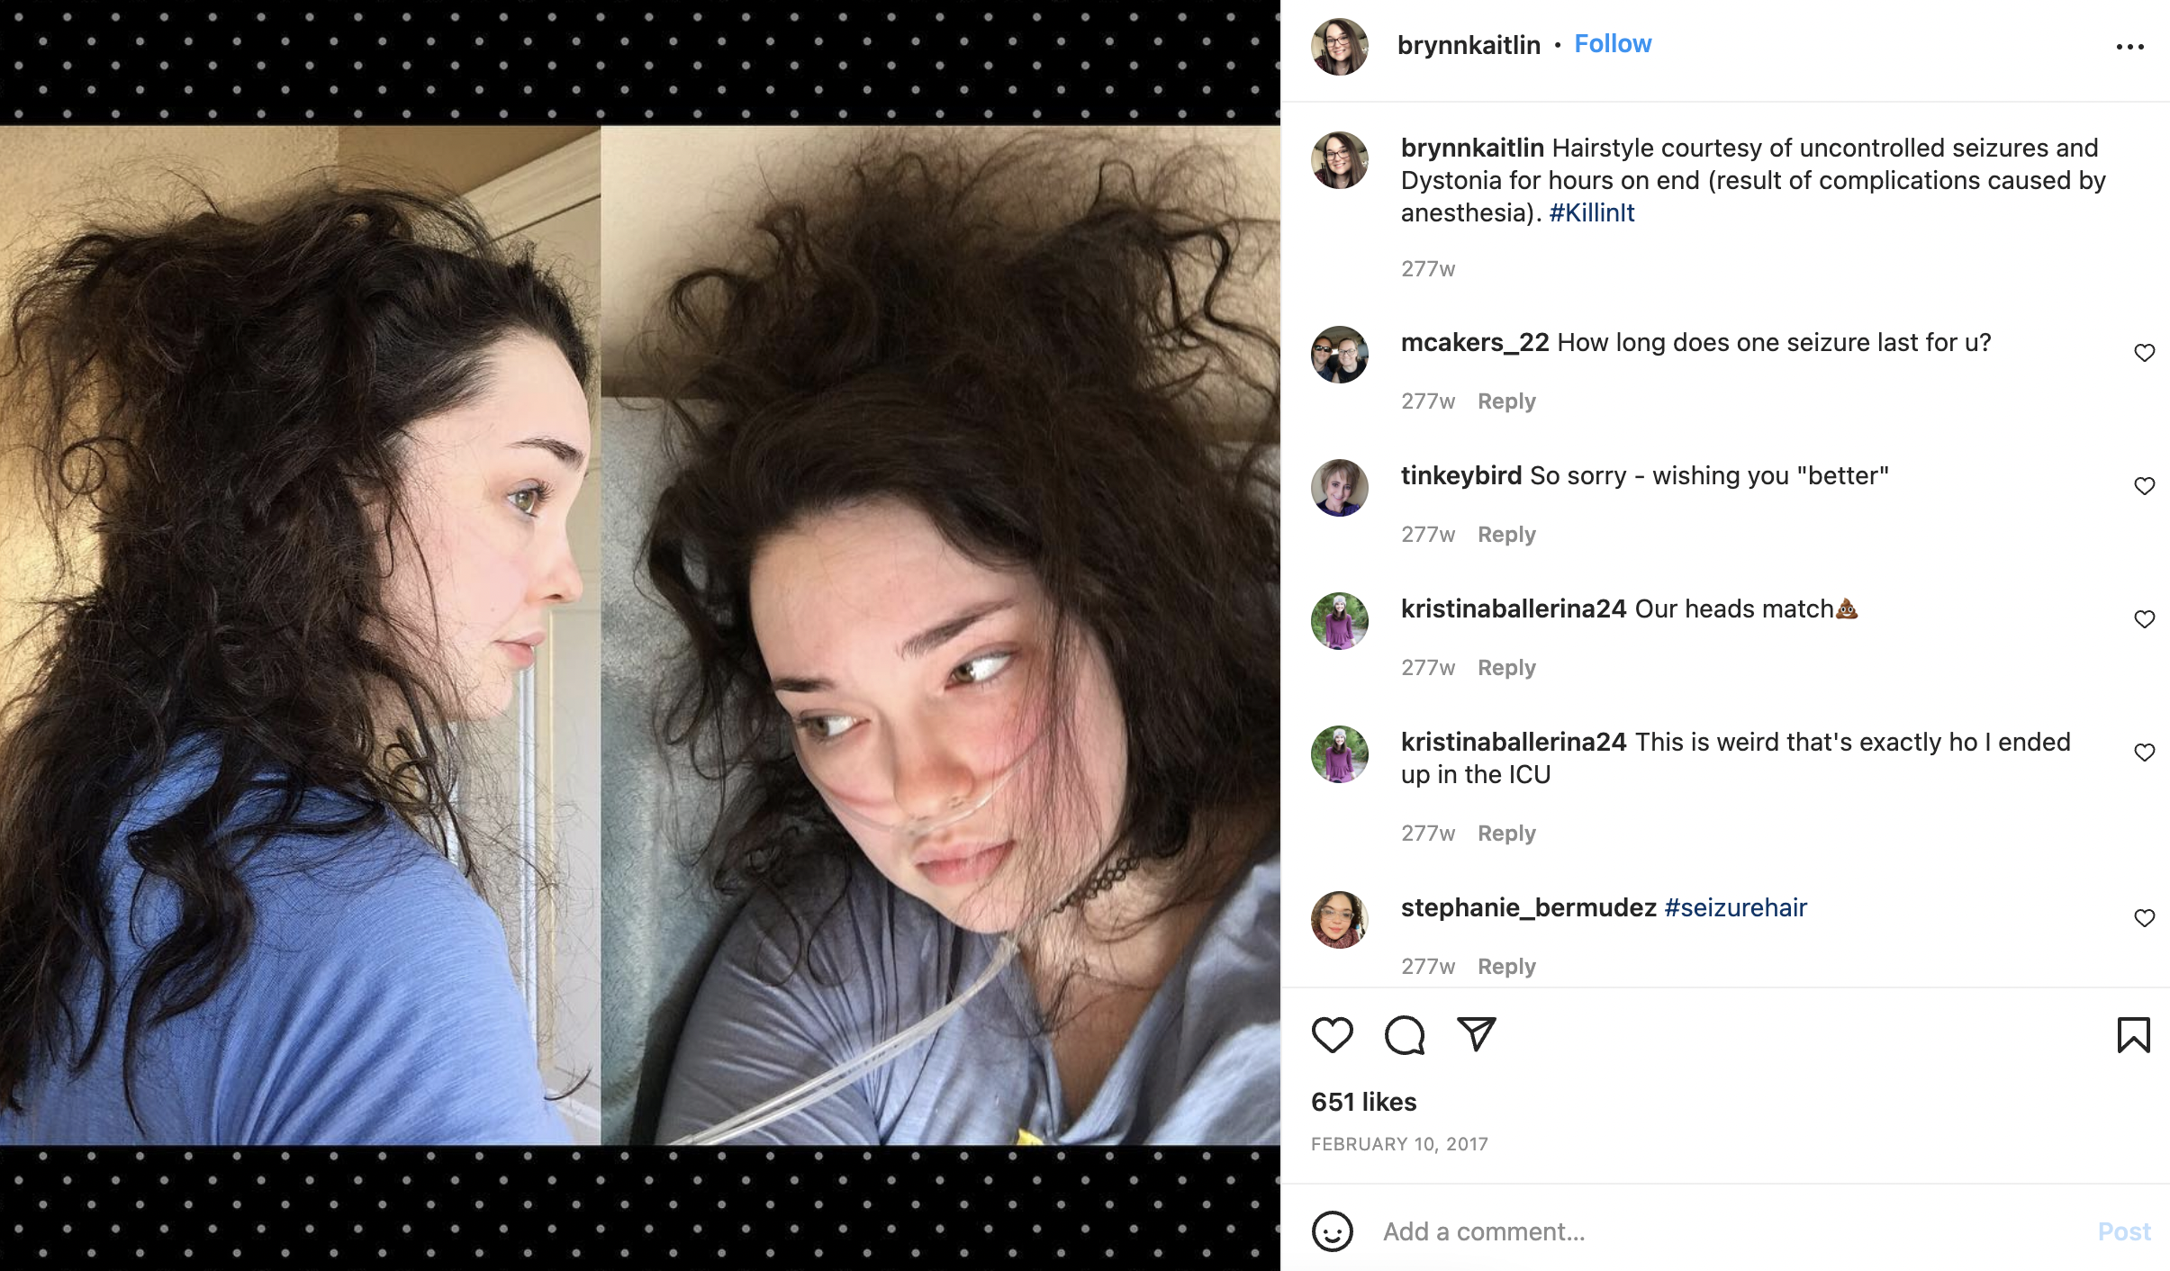
Task: Like mcakers_22's seizure question comment
Action: (2144, 353)
